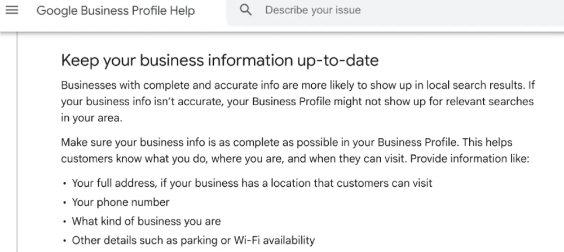This screenshot has height=252, width=564.
Task: Click the text "in your area."
Action: [x=92, y=118]
